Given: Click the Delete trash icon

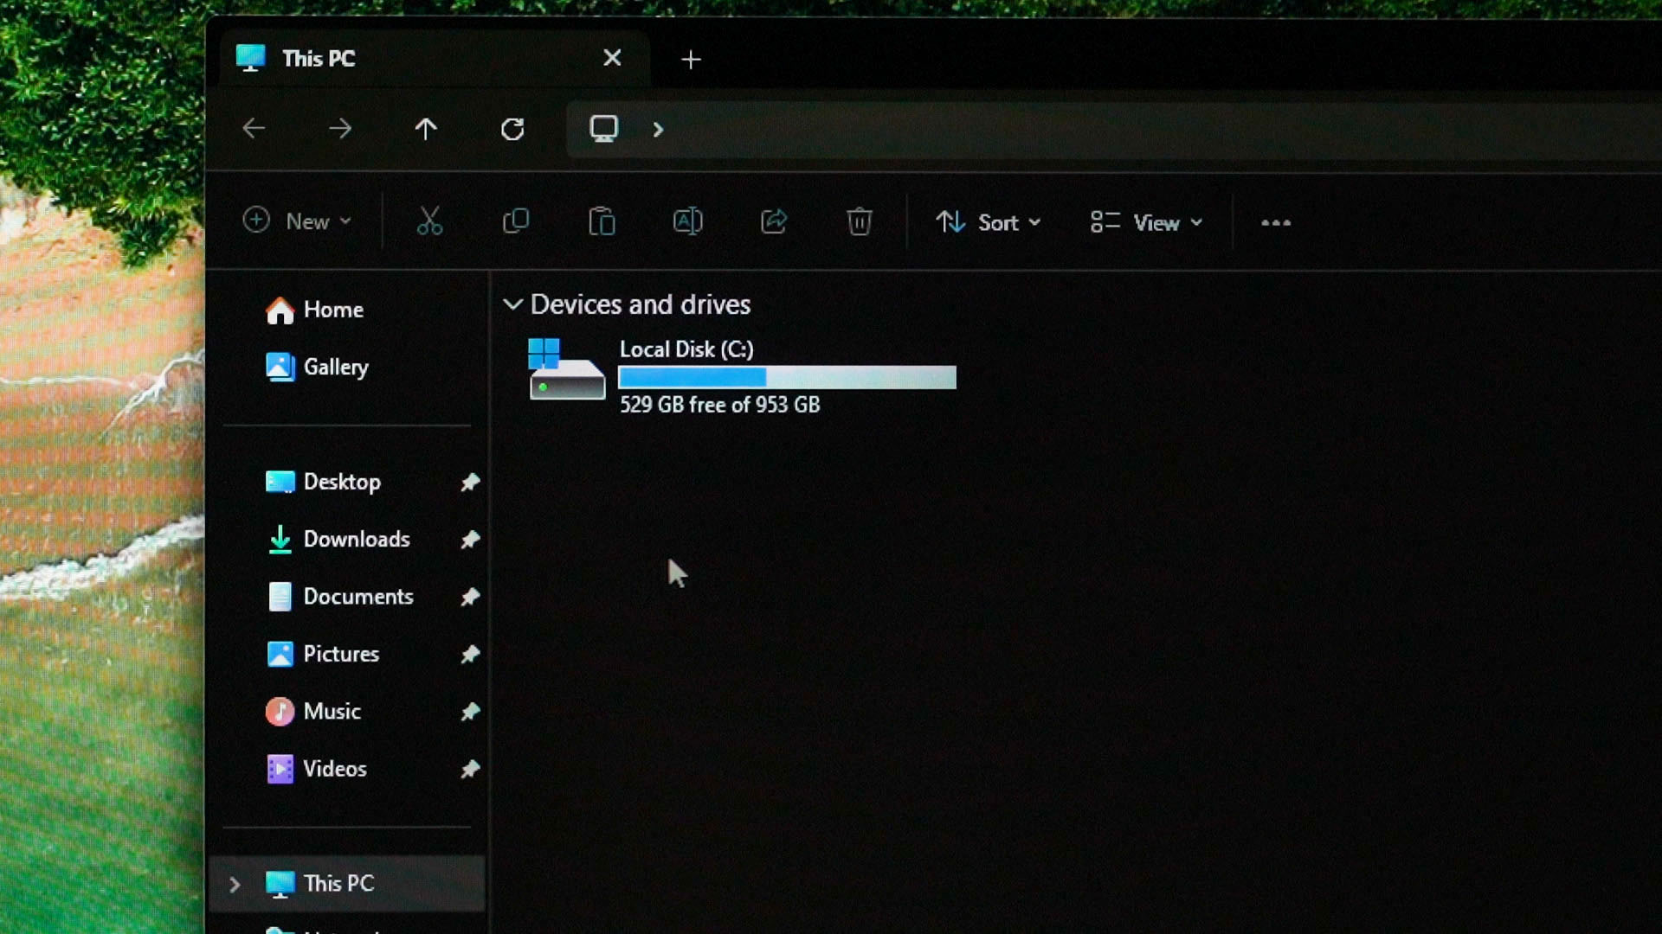Looking at the screenshot, I should (x=859, y=221).
